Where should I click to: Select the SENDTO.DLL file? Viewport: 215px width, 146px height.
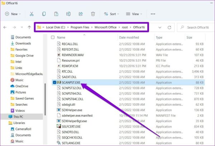[70, 132]
